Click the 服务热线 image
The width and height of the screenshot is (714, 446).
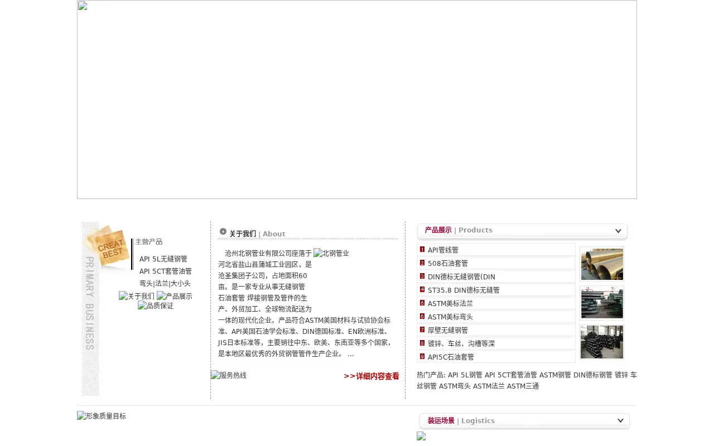[229, 375]
